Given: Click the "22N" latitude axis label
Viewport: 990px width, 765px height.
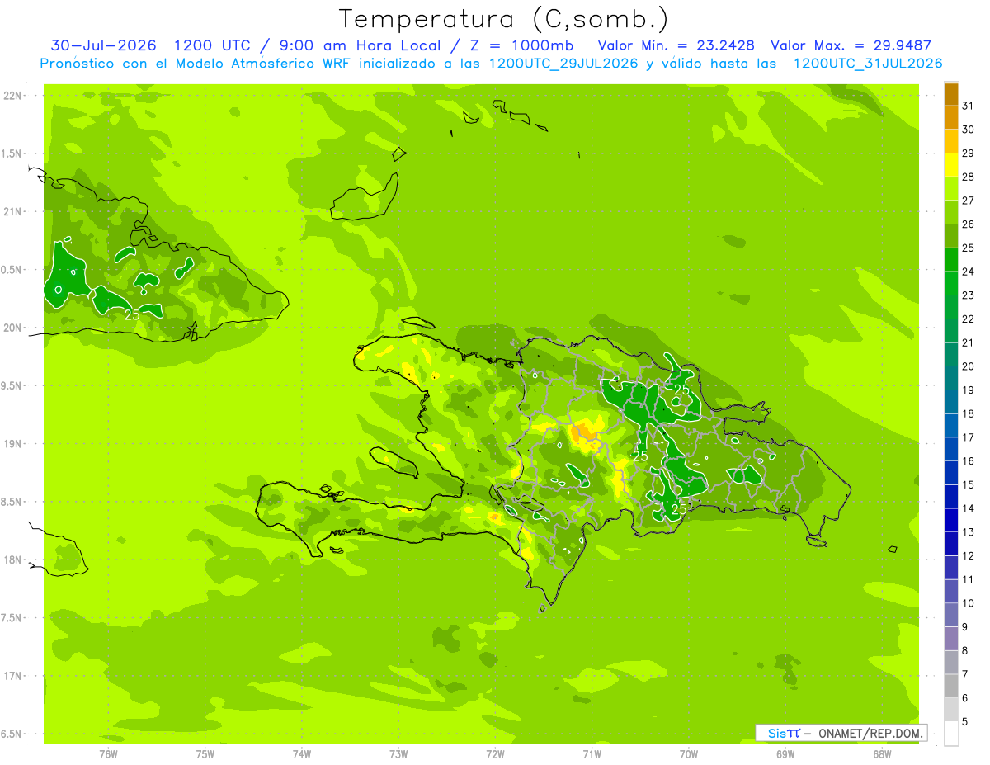Looking at the screenshot, I should [x=12, y=96].
